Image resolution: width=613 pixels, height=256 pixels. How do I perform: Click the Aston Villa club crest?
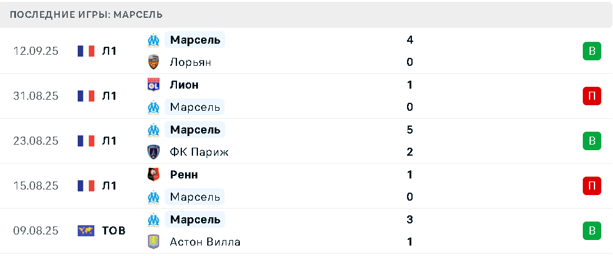pyautogui.click(x=154, y=242)
